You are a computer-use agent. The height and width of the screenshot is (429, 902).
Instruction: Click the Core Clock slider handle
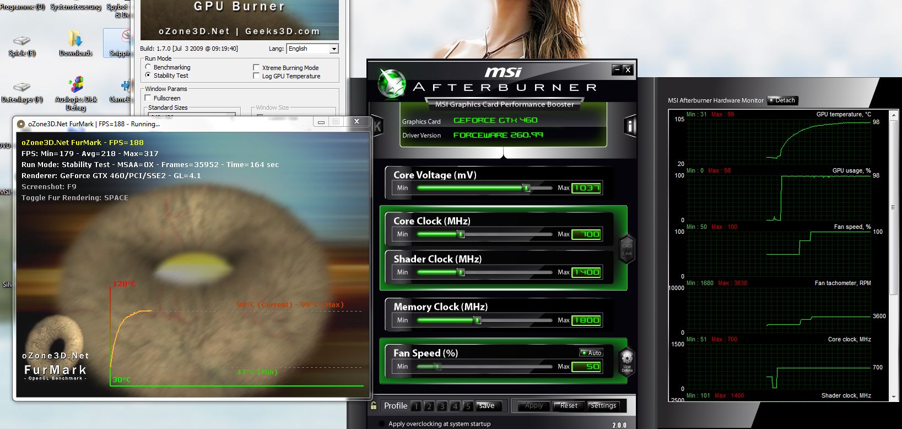point(461,234)
